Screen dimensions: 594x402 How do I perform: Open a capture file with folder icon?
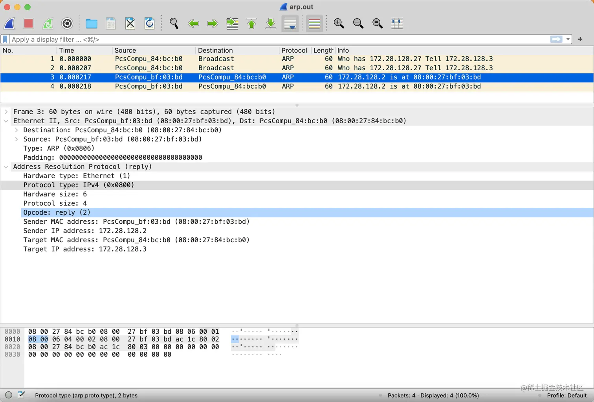coord(92,24)
